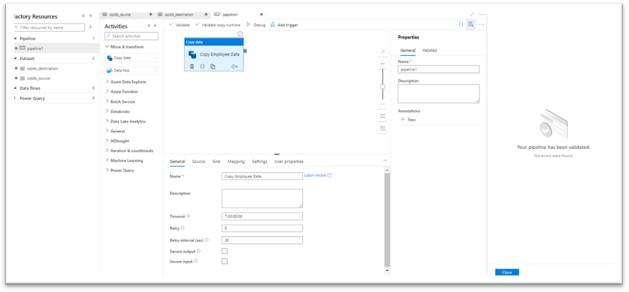629x292 pixels.
Task: Enable Secure output checkbox
Action: [224, 251]
